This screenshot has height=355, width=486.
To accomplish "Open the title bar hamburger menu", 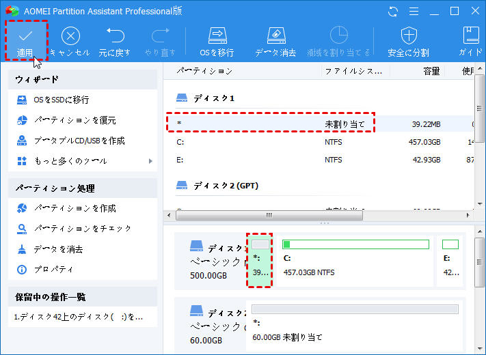I will (x=414, y=12).
